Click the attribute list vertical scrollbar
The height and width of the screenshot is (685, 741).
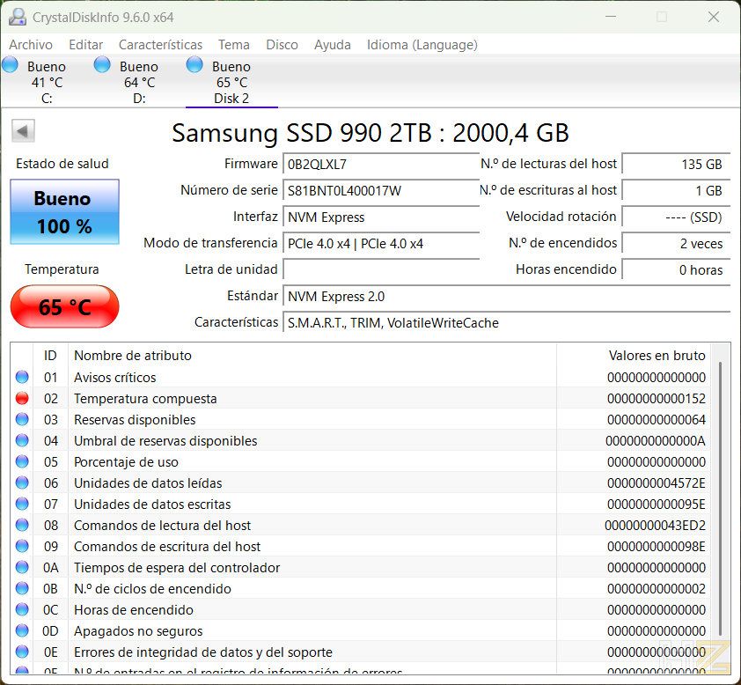pyautogui.click(x=720, y=498)
